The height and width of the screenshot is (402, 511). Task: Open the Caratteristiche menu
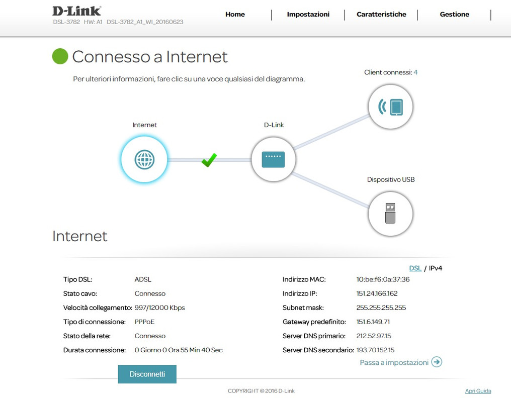tap(381, 15)
